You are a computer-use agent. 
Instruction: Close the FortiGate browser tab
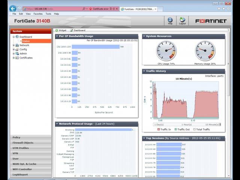point(155,9)
